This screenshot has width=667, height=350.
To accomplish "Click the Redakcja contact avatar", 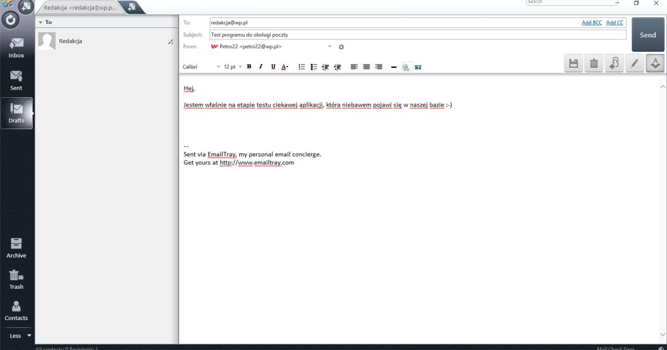I will coord(47,41).
